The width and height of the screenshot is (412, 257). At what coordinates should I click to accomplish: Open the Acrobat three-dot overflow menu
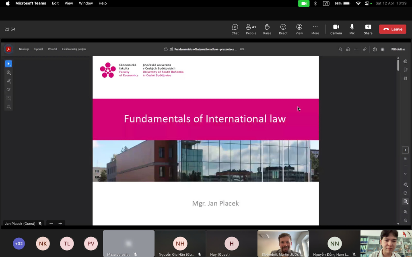356,49
